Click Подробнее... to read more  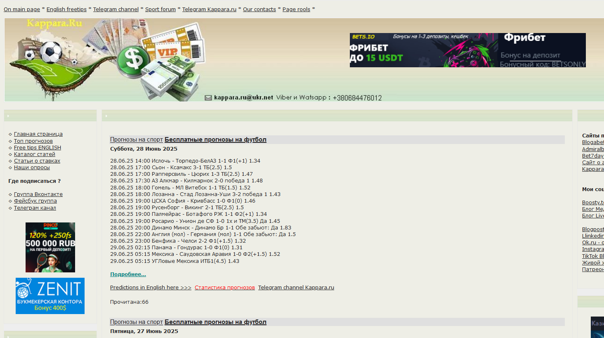pyautogui.click(x=128, y=274)
